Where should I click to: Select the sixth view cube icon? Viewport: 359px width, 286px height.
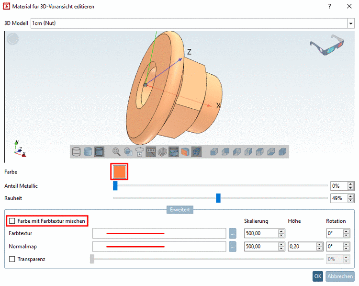(x=271, y=152)
